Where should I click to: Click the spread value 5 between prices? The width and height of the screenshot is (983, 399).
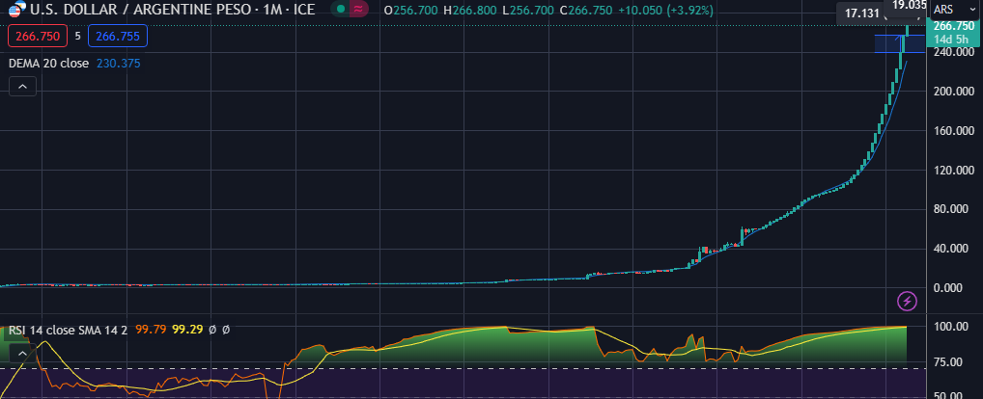78,37
